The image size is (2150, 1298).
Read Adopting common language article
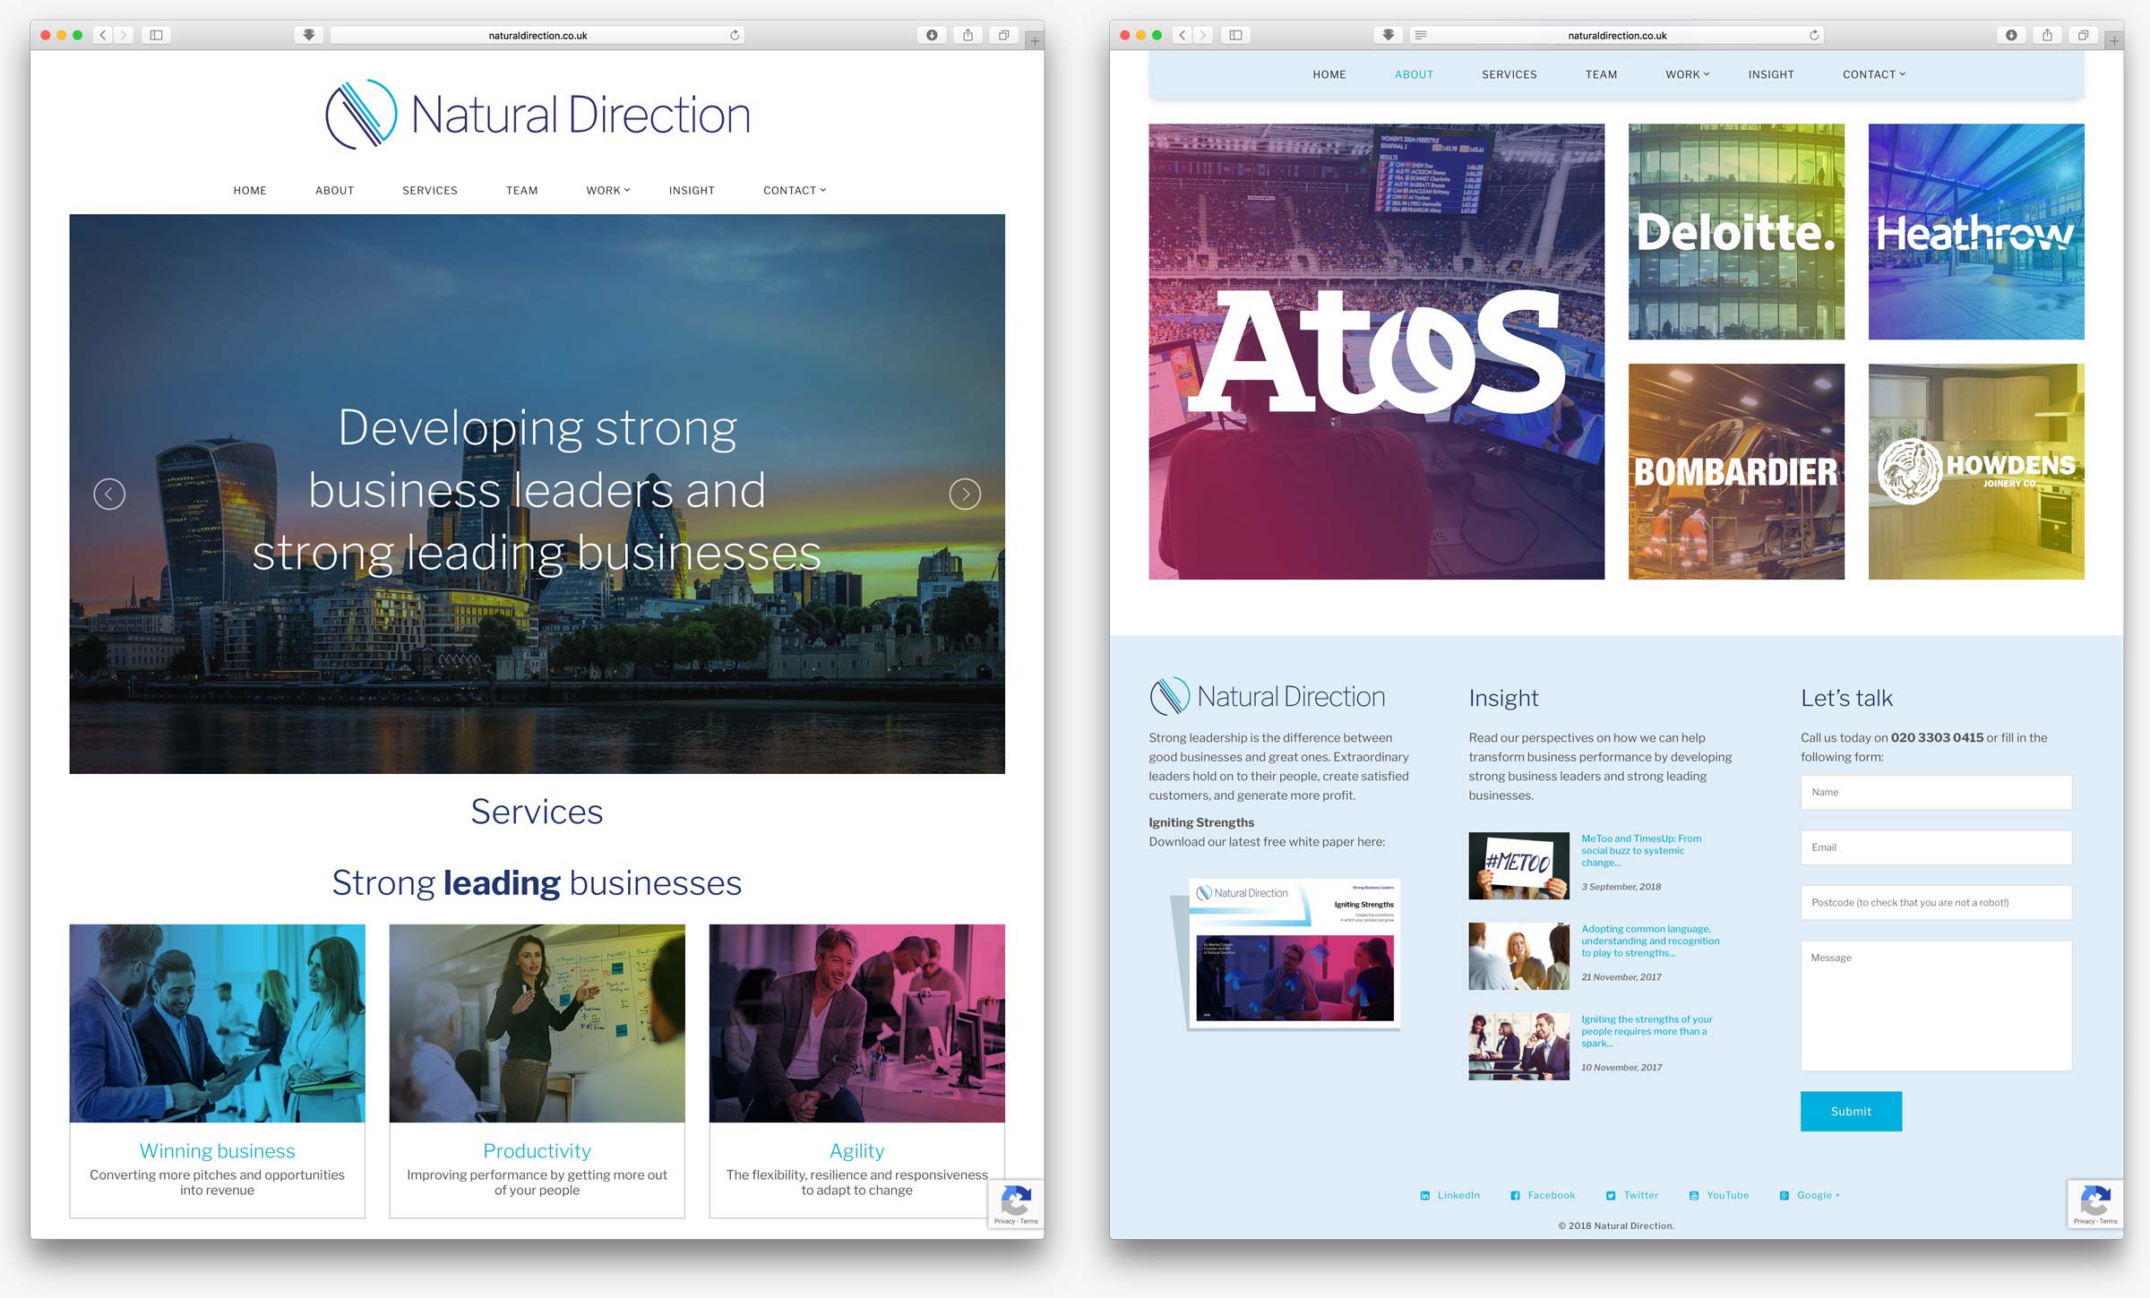pos(1650,941)
